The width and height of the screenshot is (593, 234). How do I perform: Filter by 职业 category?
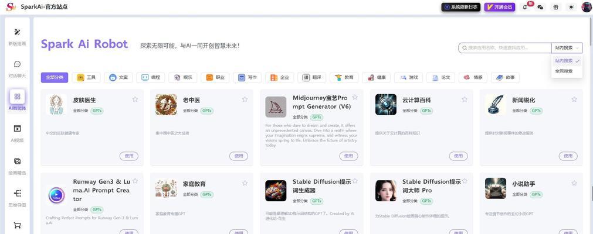tap(215, 77)
